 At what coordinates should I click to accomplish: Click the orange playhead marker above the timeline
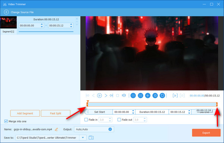point(88,101)
